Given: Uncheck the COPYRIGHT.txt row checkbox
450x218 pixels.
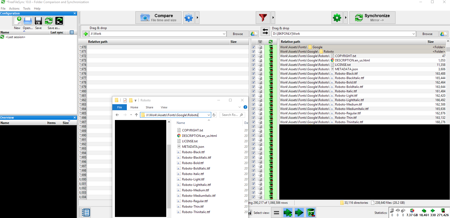Looking at the screenshot, I should click(x=254, y=56).
